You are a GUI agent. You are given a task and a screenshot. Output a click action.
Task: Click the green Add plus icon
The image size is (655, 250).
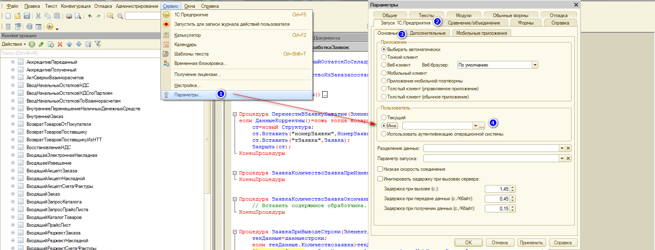(x=32, y=44)
